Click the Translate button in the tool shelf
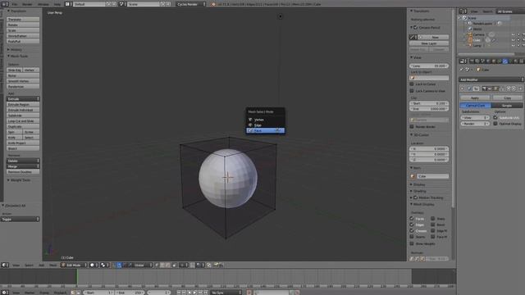525x295 pixels. pos(23,20)
